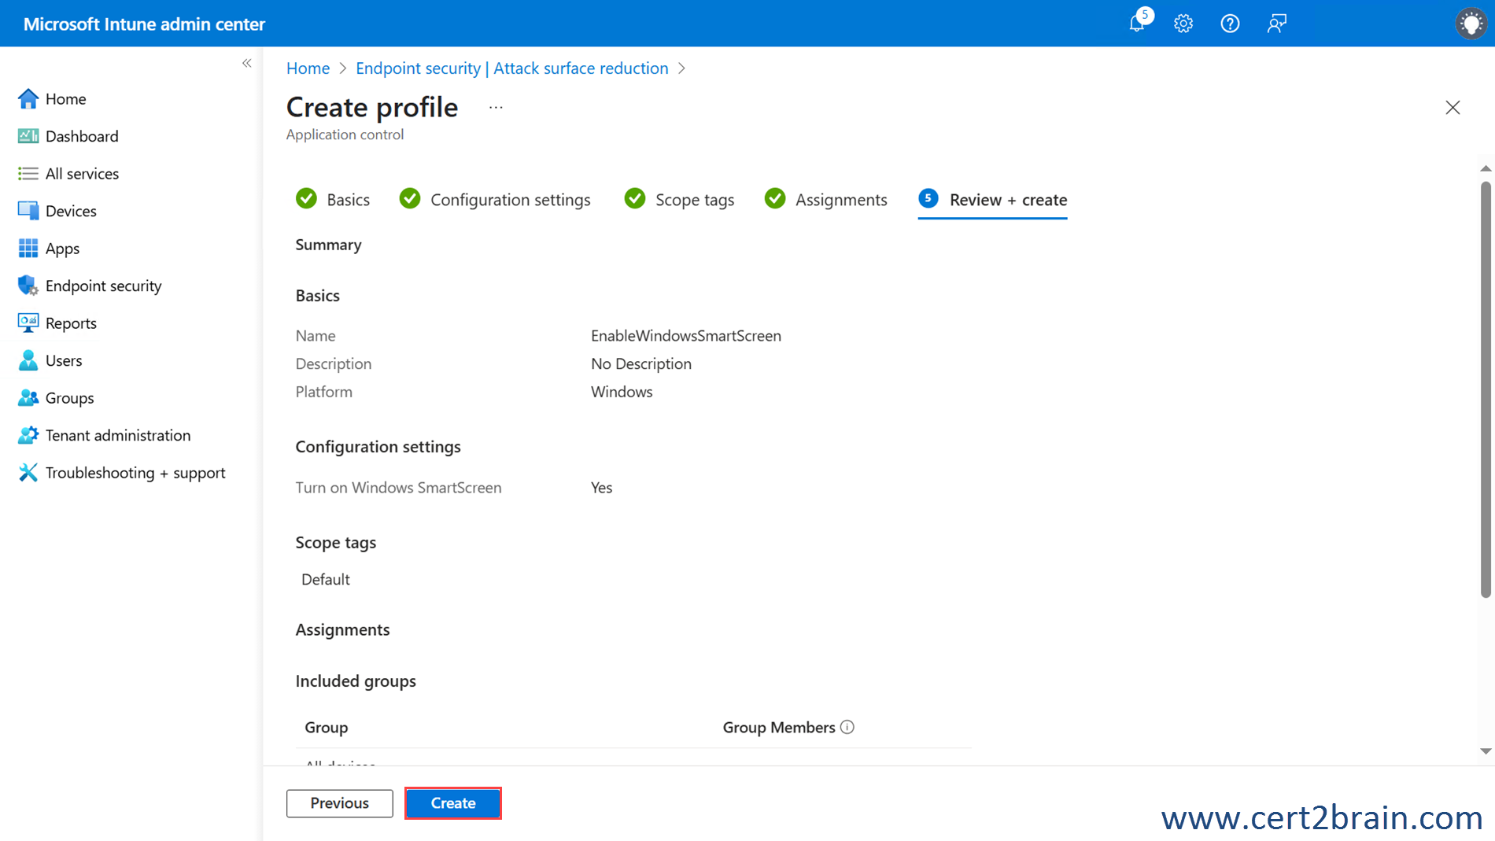Switch to the Configuration settings step tab
This screenshot has height=841, width=1495.
pyautogui.click(x=495, y=199)
